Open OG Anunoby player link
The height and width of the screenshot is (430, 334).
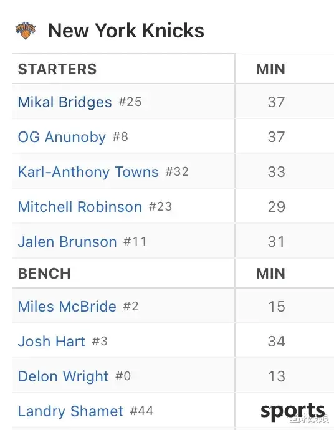62,137
